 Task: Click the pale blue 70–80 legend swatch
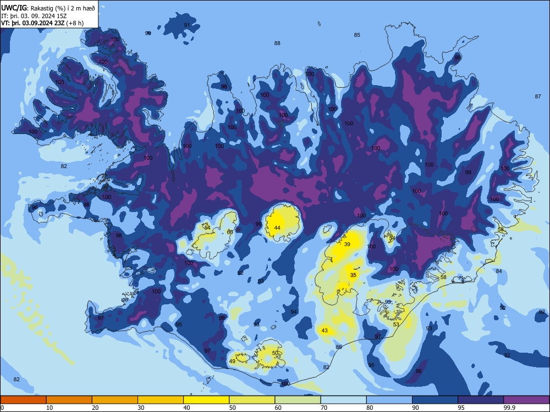343,400
